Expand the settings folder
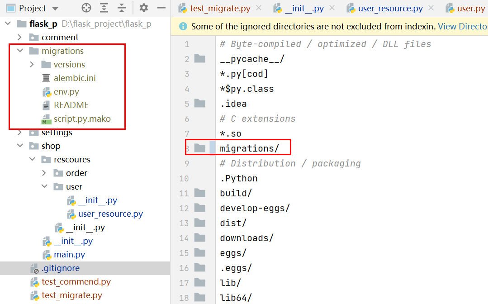This screenshot has height=304, width=488. [x=19, y=132]
